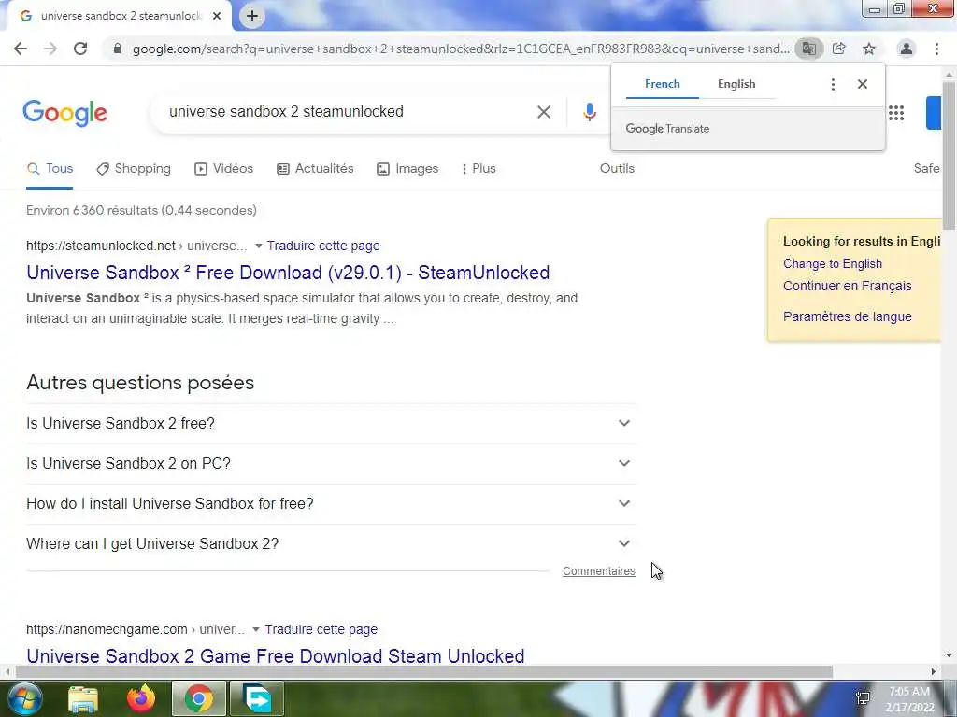Click 'Traduire cette page' for steamunlocked.net result
957x717 pixels.
[323, 246]
